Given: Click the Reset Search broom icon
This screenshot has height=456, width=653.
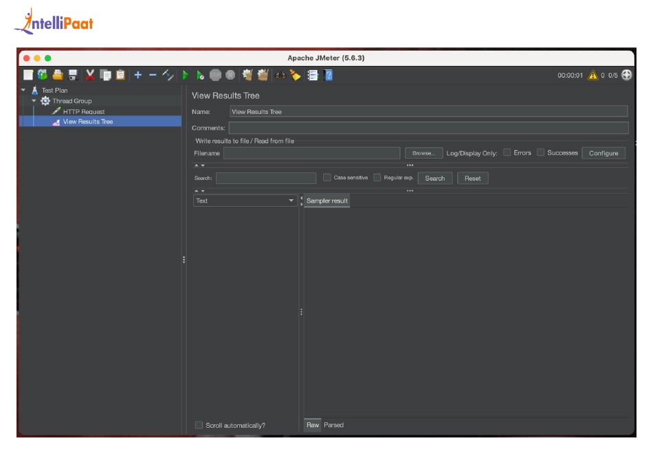Looking at the screenshot, I should (x=296, y=75).
